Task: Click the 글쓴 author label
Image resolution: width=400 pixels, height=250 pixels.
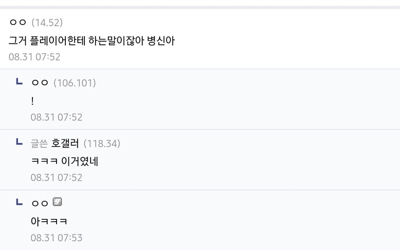Action: pos(39,143)
